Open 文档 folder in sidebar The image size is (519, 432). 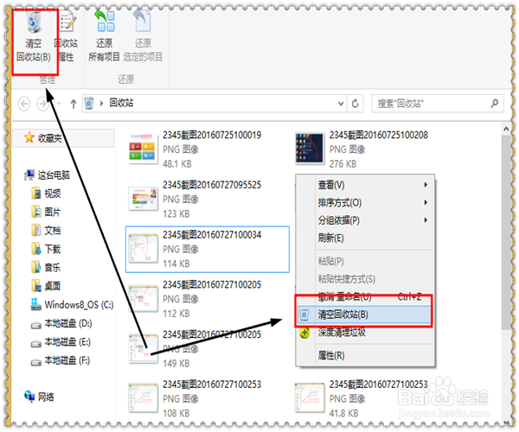click(47, 231)
